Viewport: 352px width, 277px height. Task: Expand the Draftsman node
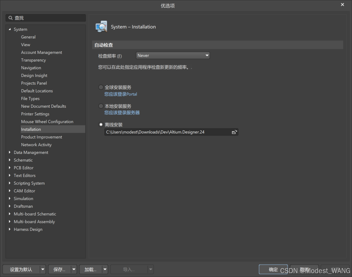tap(10, 206)
